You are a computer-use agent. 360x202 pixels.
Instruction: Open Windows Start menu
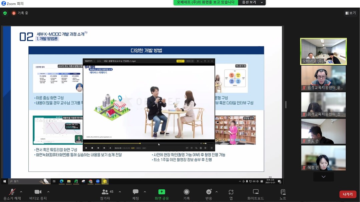[x=5, y=181]
